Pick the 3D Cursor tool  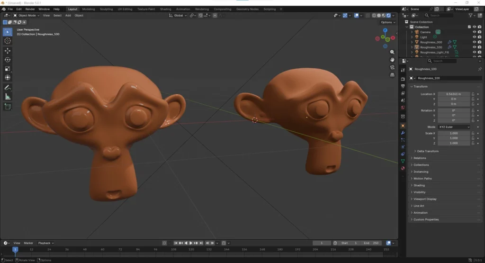click(8, 41)
